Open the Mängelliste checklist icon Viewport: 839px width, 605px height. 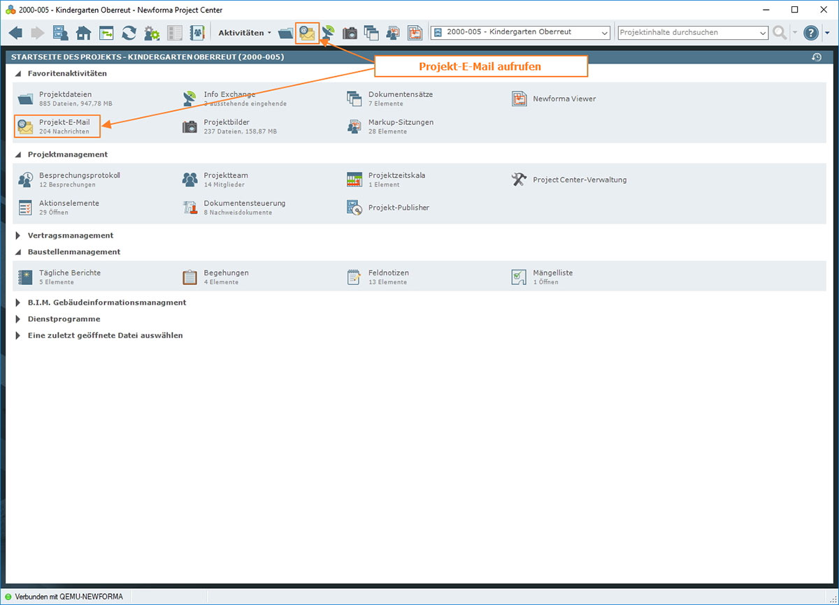519,277
